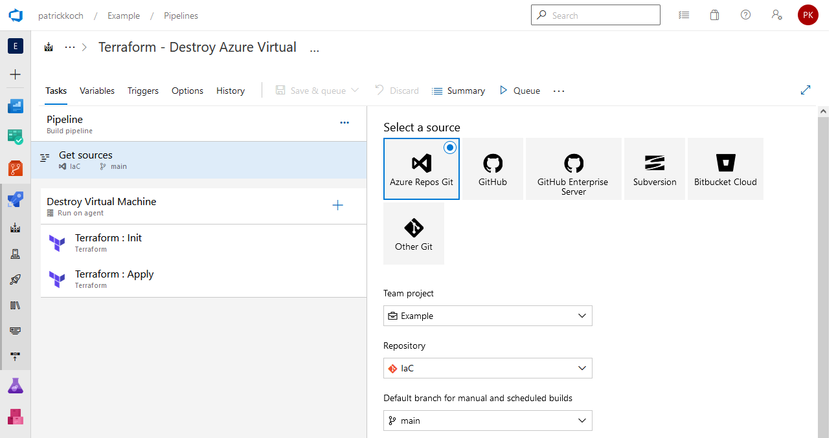Open the Help question mark icon

pos(746,15)
